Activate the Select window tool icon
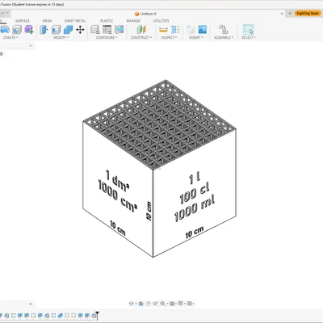This screenshot has height=323, width=323. point(249,29)
